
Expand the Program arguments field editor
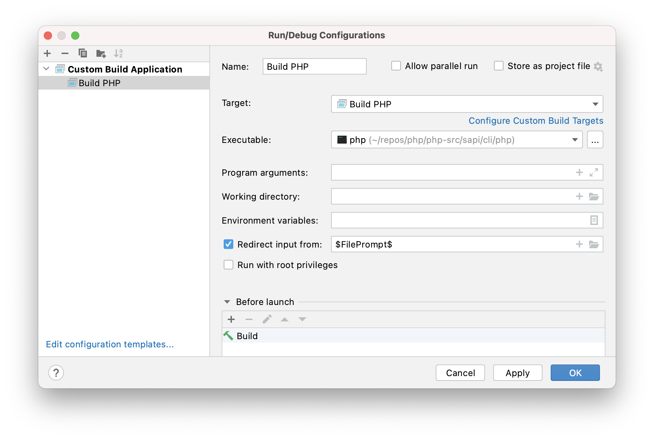(x=594, y=172)
